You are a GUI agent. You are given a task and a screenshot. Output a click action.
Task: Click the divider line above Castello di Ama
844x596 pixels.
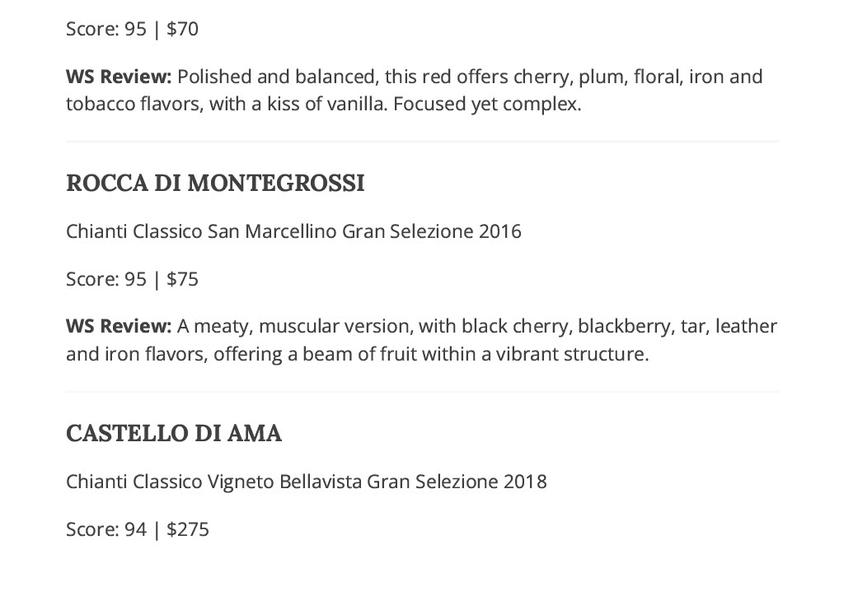[423, 392]
